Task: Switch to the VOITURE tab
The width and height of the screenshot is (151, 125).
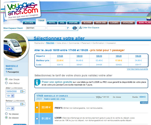Action: [x=73, y=23]
